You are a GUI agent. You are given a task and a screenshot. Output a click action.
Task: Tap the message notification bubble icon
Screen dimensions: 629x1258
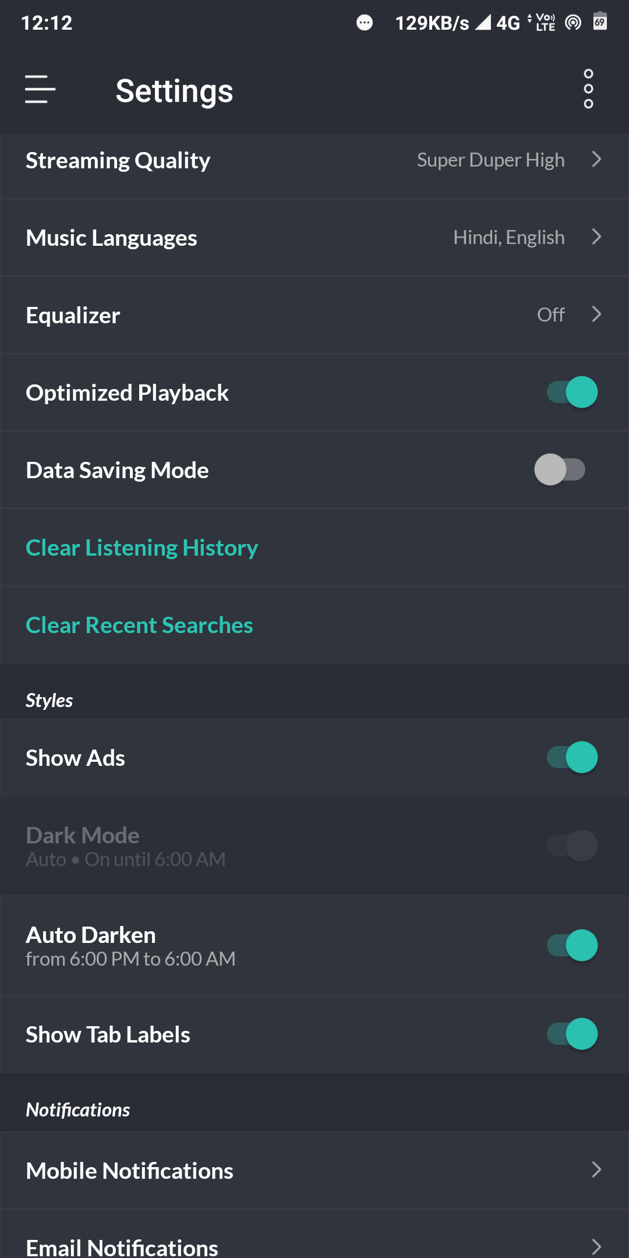pyautogui.click(x=365, y=23)
